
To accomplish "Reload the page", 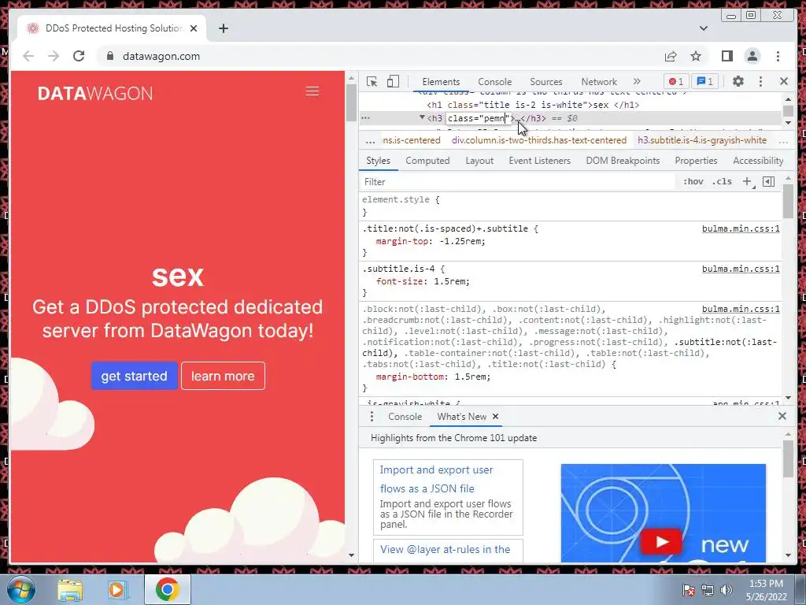I will (79, 56).
